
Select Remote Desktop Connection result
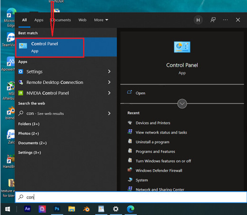pos(55,82)
